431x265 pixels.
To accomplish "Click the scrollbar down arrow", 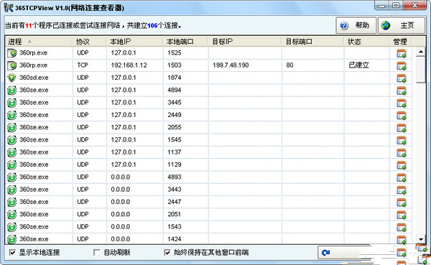I will (421, 239).
